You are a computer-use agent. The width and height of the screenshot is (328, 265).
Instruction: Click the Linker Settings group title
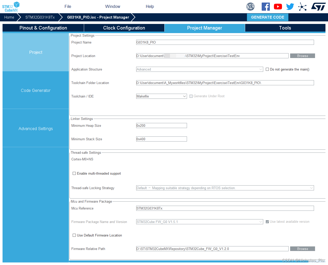[82, 119]
